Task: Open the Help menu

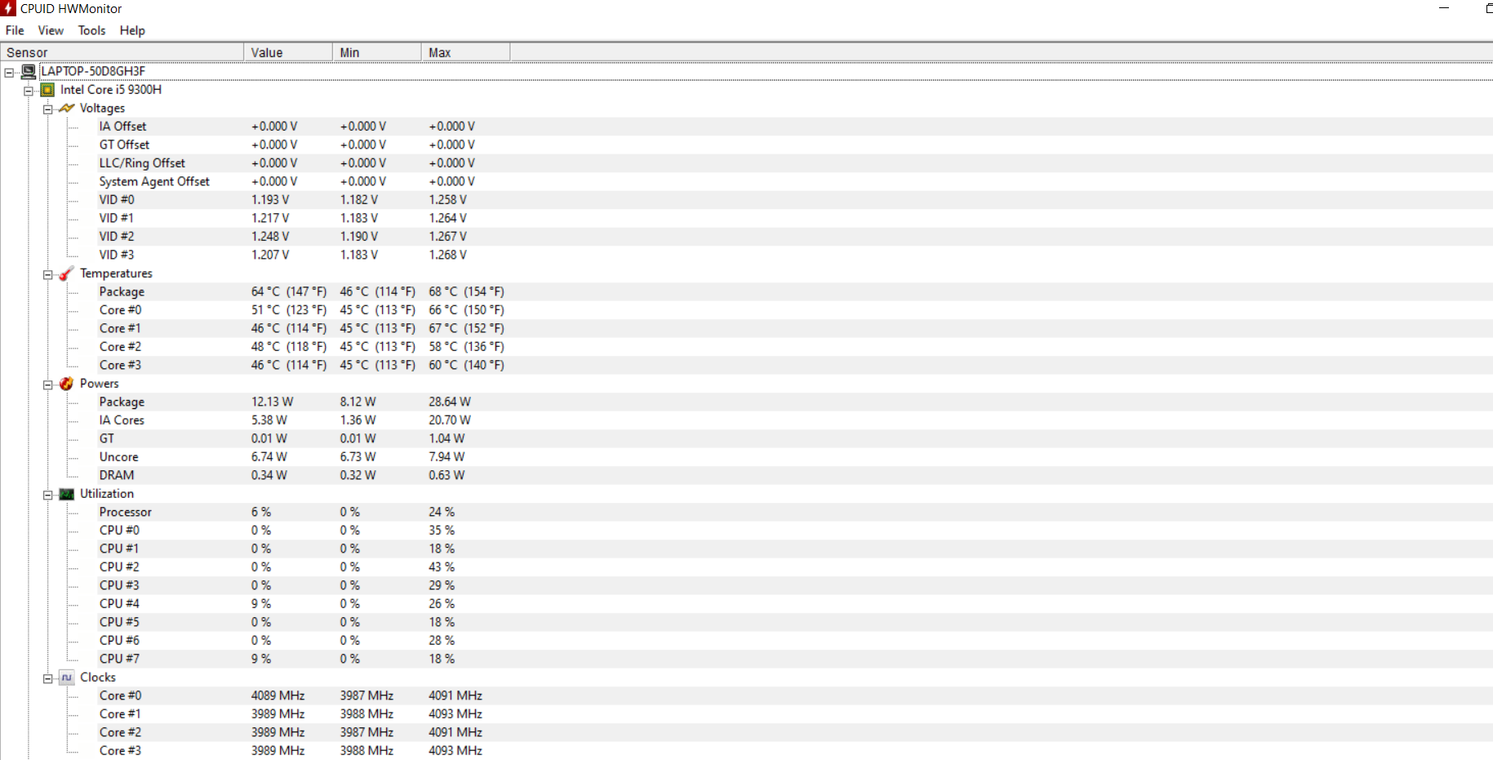Action: [132, 30]
